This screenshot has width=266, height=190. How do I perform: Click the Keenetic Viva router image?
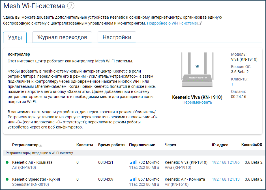click(197, 69)
